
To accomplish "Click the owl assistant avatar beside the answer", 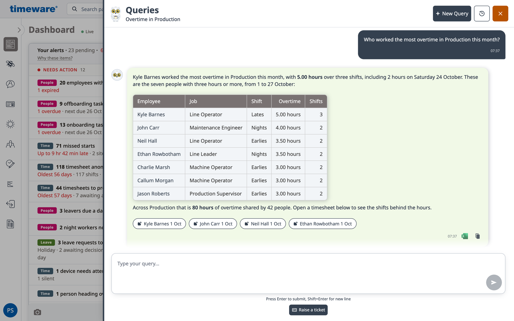I will (117, 75).
